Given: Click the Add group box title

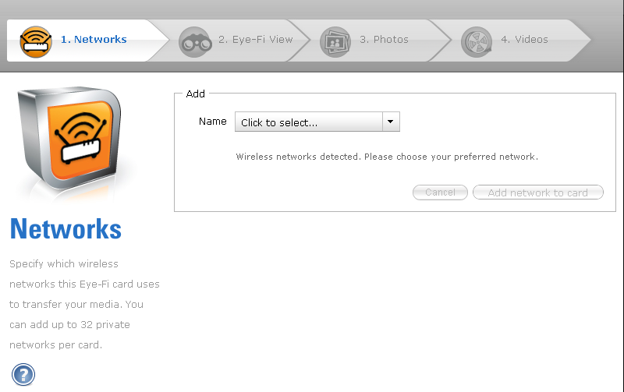Looking at the screenshot, I should coord(196,94).
